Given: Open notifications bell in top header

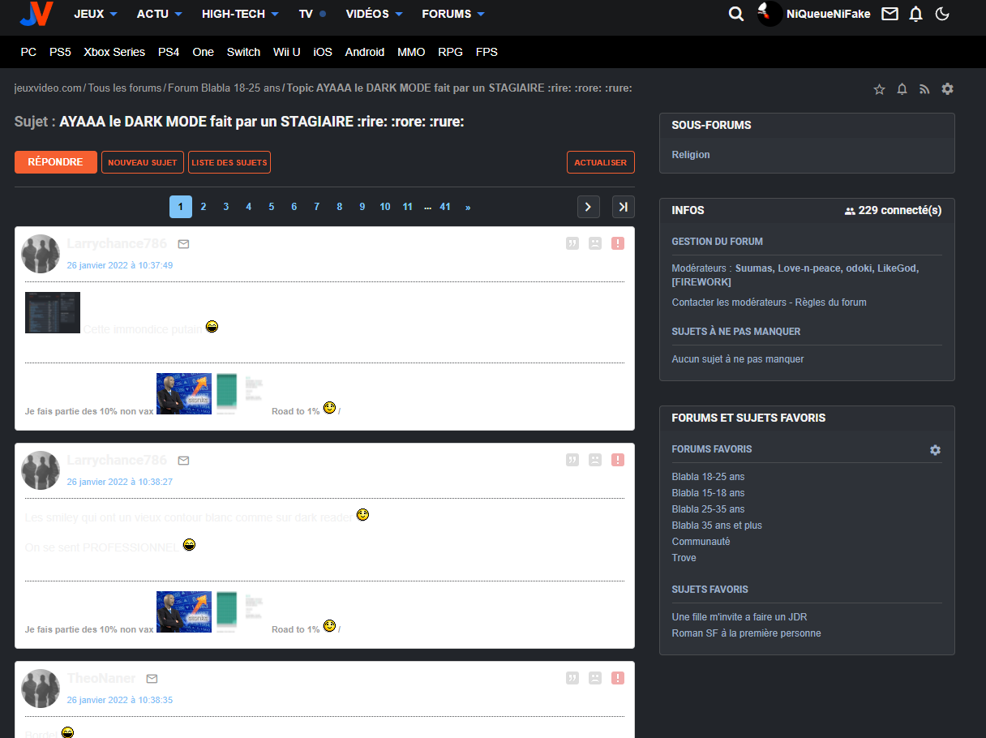Looking at the screenshot, I should 916,14.
